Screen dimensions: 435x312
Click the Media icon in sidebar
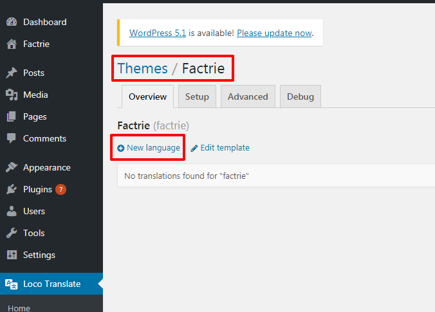(11, 95)
